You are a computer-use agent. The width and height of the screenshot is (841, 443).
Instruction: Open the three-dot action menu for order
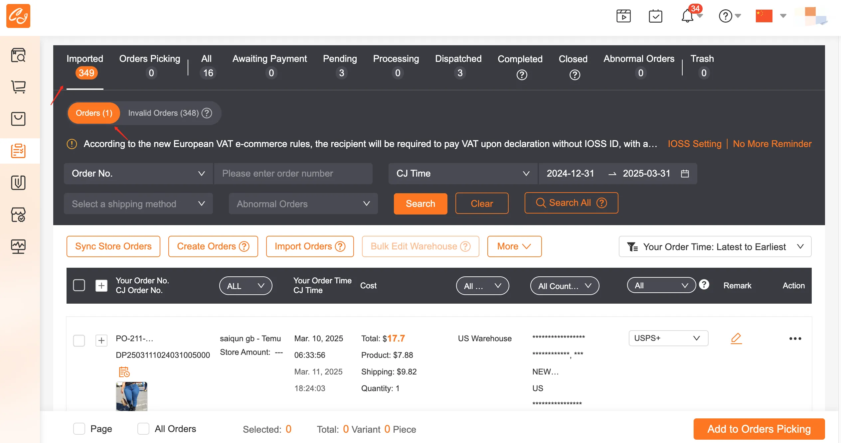[795, 339]
